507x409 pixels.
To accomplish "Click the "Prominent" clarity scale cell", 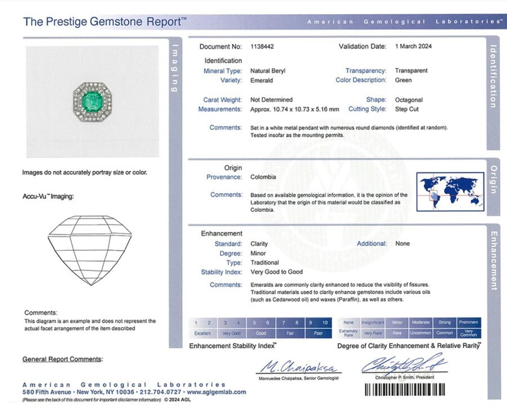I will click(469, 322).
